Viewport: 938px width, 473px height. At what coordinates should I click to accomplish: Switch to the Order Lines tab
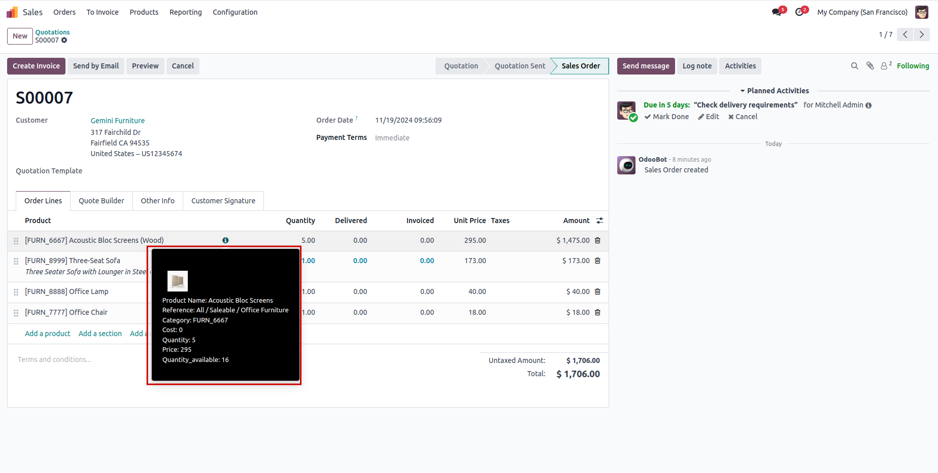pyautogui.click(x=43, y=201)
